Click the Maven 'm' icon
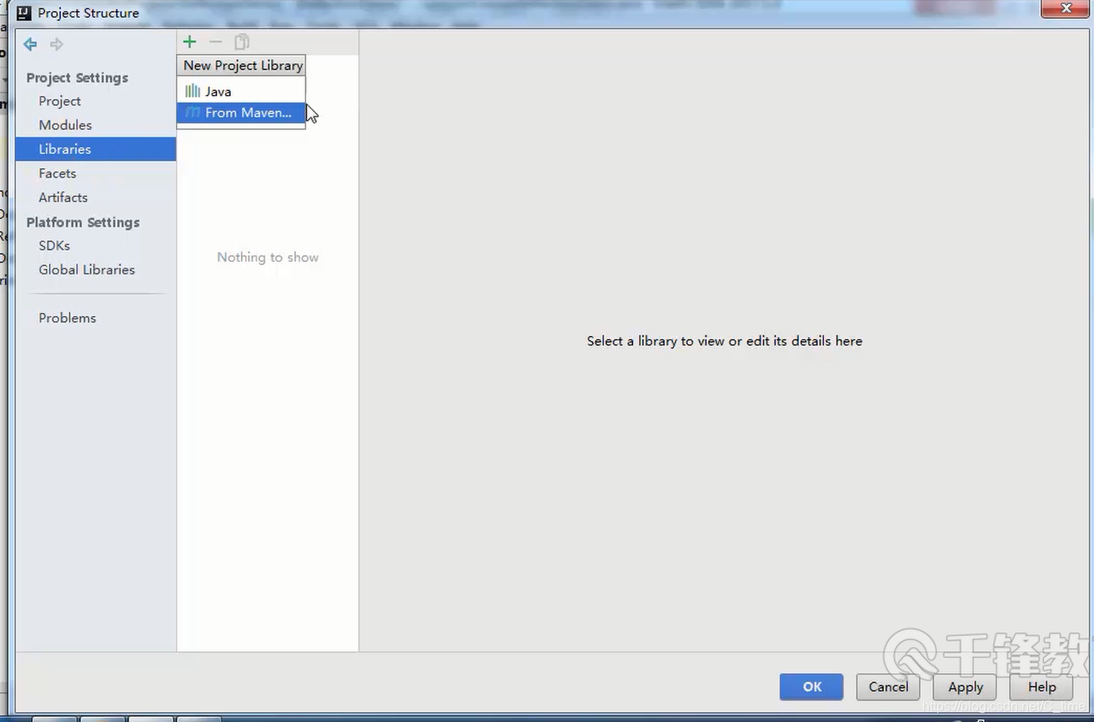The image size is (1094, 722). (x=193, y=113)
